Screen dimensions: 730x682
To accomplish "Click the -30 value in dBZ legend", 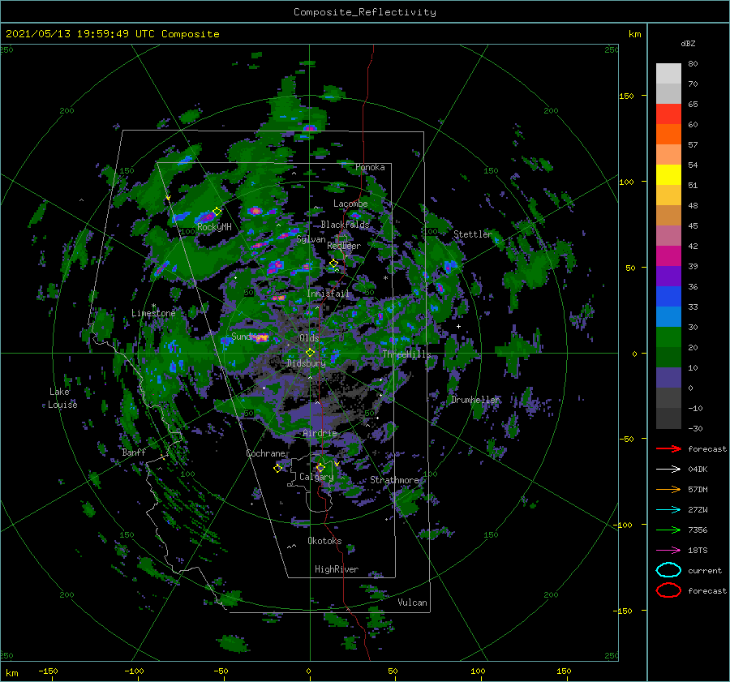I will point(695,428).
